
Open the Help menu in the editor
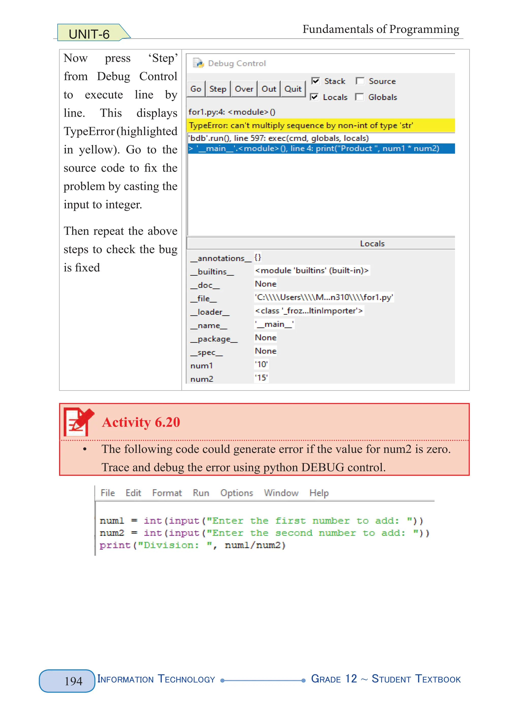pos(319,493)
